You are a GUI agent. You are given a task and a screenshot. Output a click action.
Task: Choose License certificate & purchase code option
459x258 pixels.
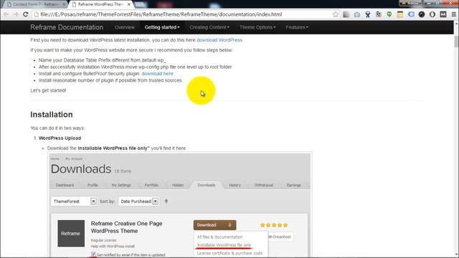pos(229,253)
